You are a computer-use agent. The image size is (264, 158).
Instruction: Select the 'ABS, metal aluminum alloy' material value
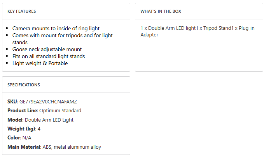tap(72, 147)
